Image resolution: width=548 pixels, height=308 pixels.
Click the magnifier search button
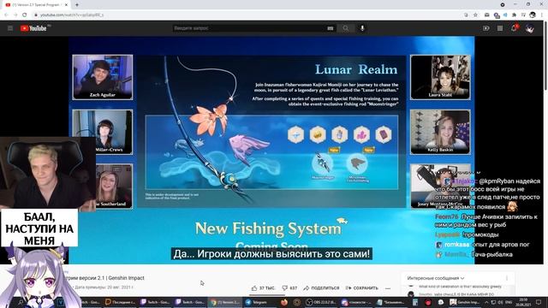346,28
